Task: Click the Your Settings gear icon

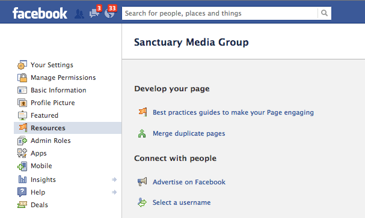Action: (22, 65)
